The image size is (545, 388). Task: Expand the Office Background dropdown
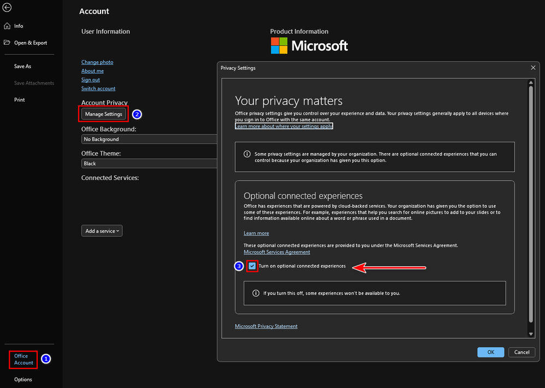149,139
